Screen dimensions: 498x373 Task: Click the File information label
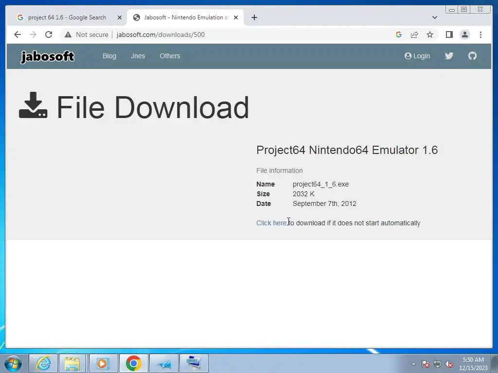coord(280,170)
